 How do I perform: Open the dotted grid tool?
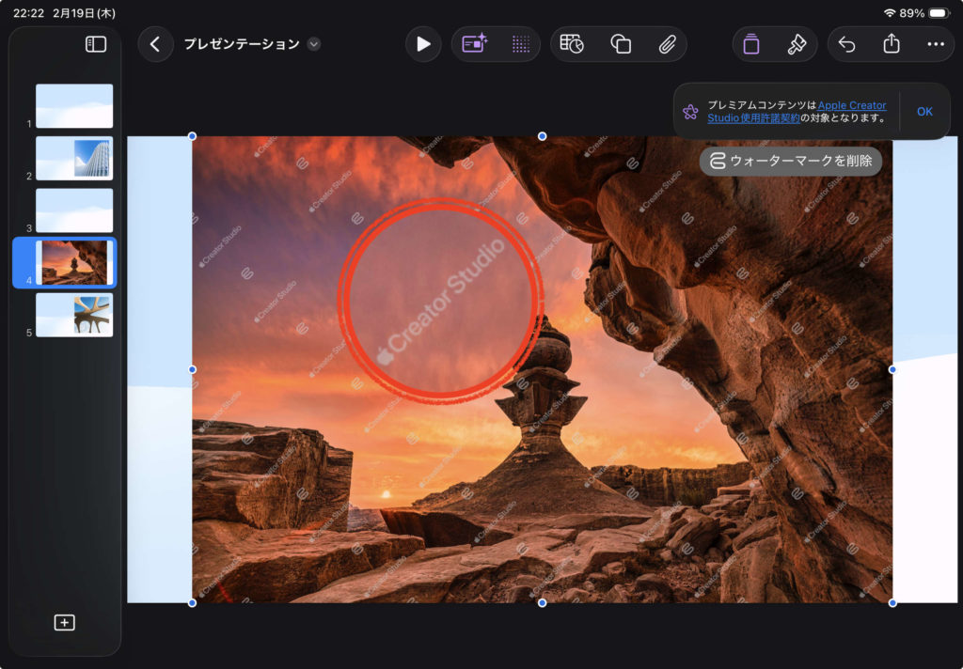point(520,44)
